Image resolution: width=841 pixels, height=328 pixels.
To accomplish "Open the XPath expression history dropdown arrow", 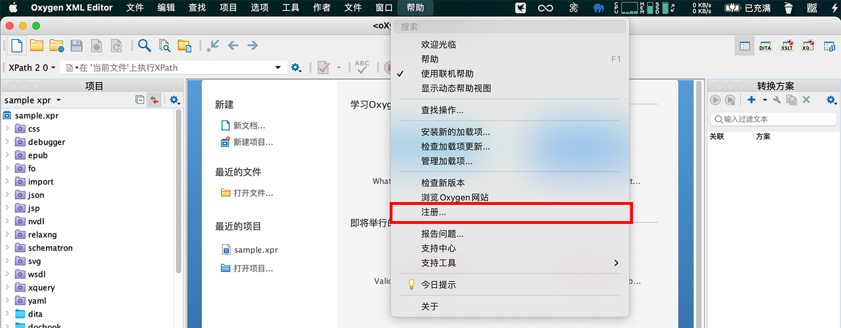I will tap(278, 68).
